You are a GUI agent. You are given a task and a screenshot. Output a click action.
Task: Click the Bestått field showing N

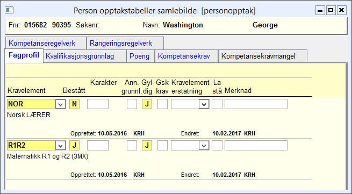tap(74, 104)
